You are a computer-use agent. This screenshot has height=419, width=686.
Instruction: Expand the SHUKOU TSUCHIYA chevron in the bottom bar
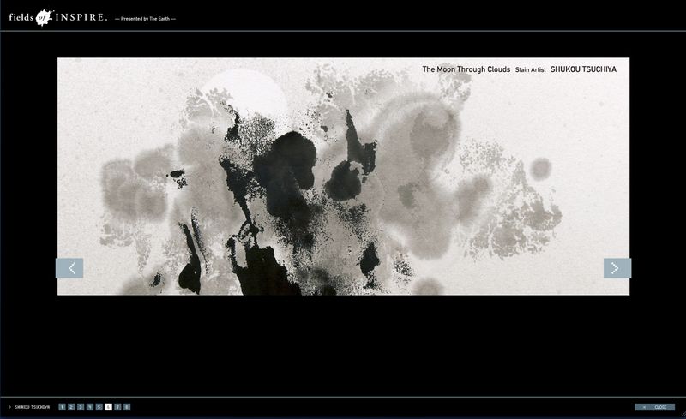(x=9, y=407)
